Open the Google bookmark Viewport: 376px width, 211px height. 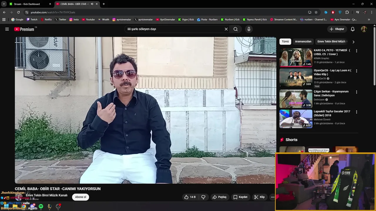point(17,20)
